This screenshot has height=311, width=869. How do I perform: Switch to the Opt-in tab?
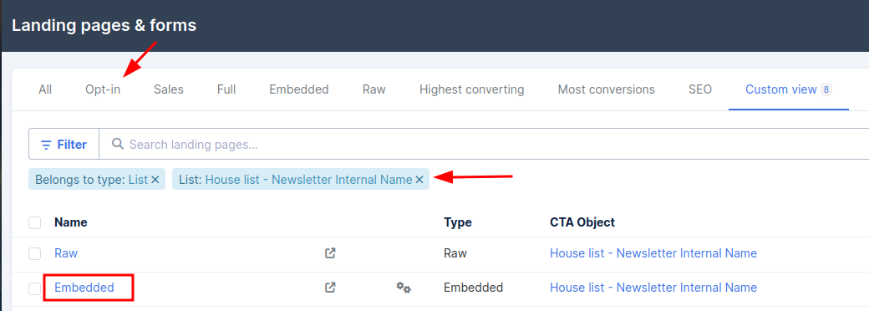(x=103, y=89)
